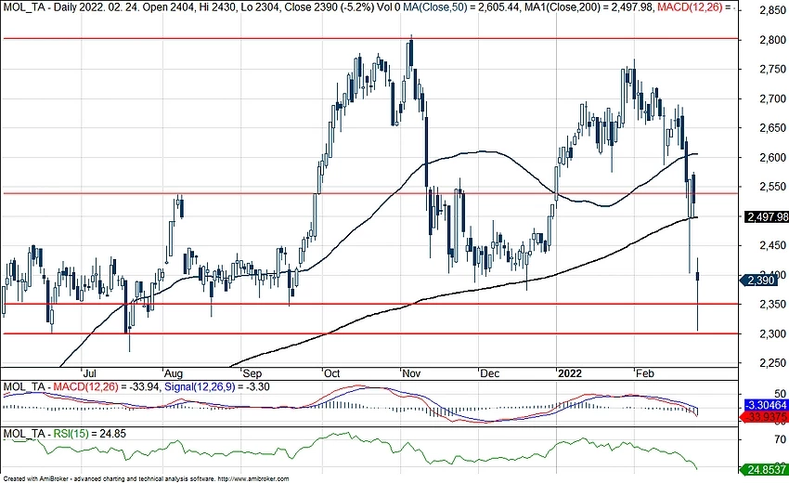Click the RSI(15) = 24.85 label
This screenshot has width=789, height=483.
click(x=91, y=434)
